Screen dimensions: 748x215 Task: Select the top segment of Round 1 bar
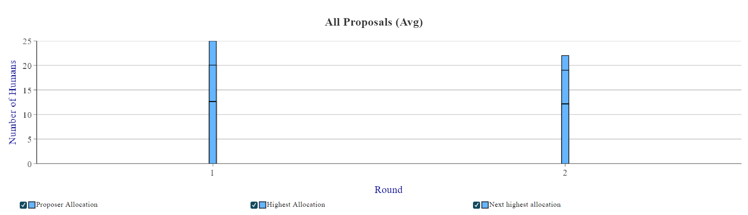[x=213, y=53]
